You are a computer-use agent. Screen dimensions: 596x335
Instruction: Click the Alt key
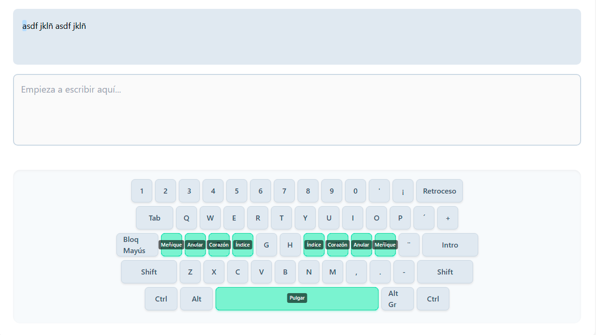[x=196, y=299]
